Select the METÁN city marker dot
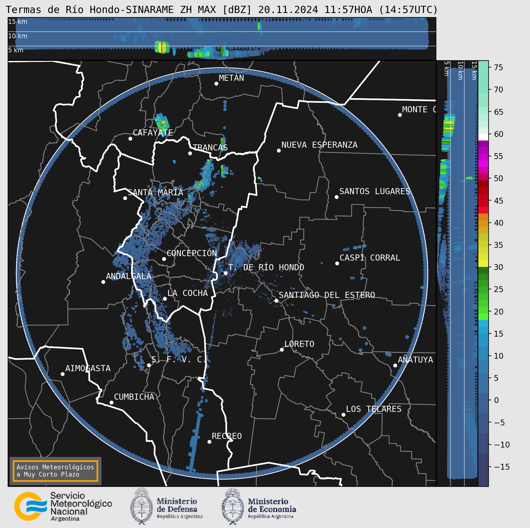The image size is (530, 528). [x=216, y=84]
